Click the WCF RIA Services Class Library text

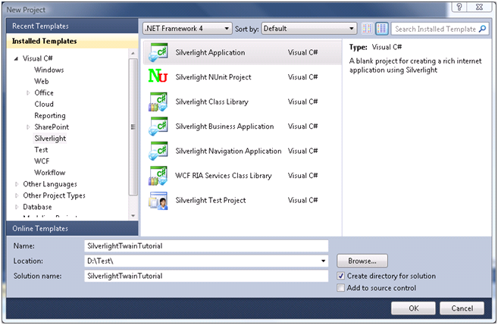pos(224,176)
